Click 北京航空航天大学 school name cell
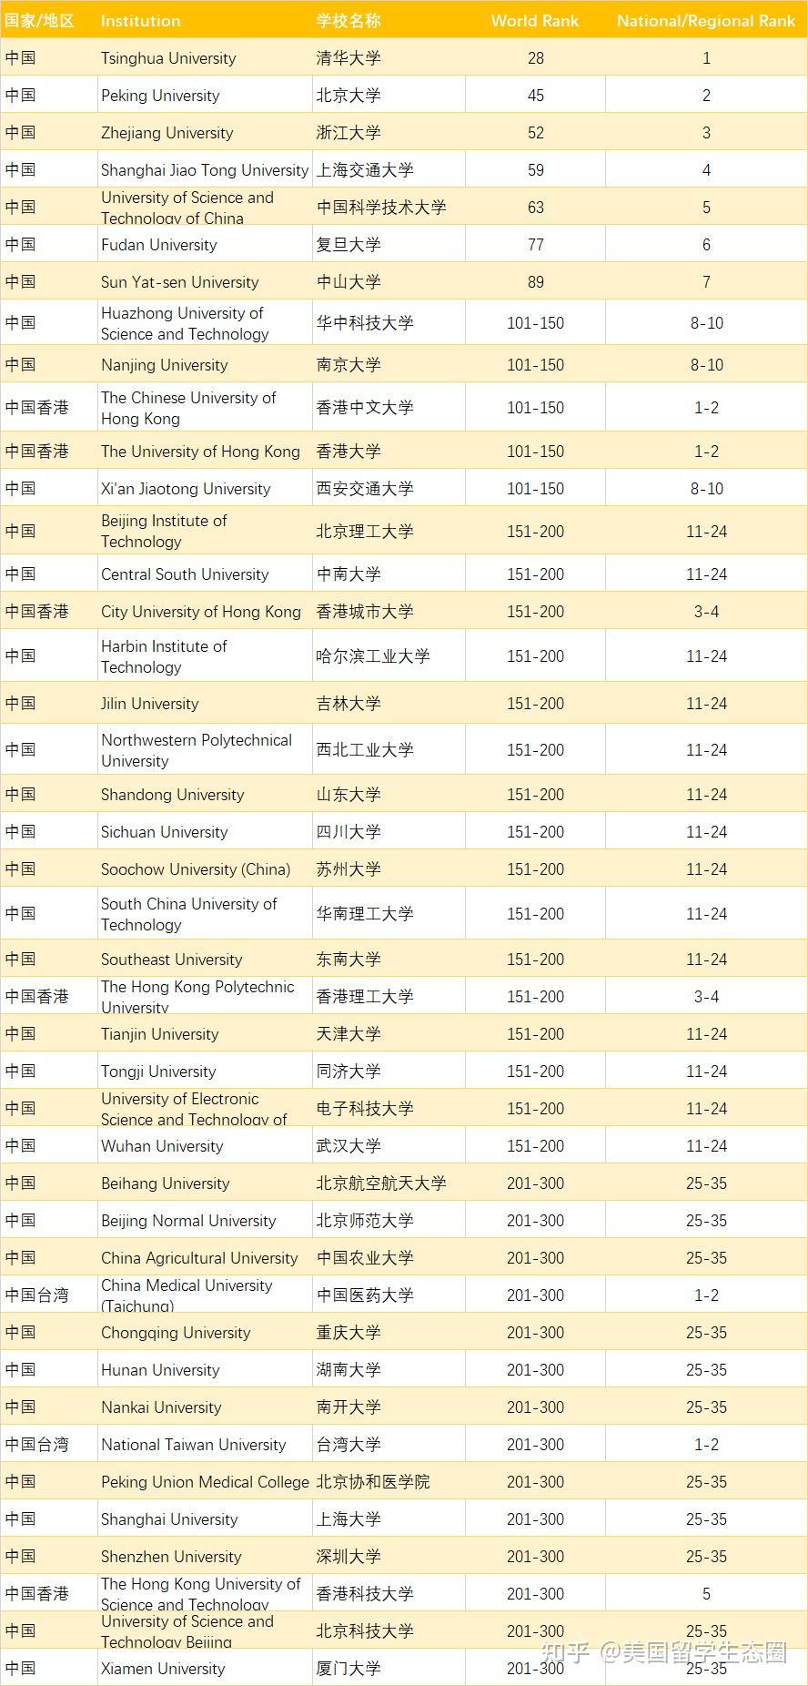Screen dimensions: 808x1686 tap(389, 1183)
